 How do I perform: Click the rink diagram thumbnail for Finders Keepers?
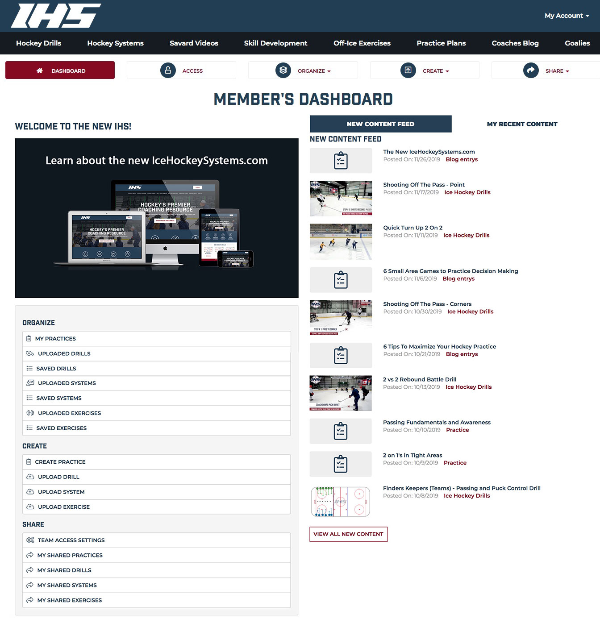click(x=341, y=502)
